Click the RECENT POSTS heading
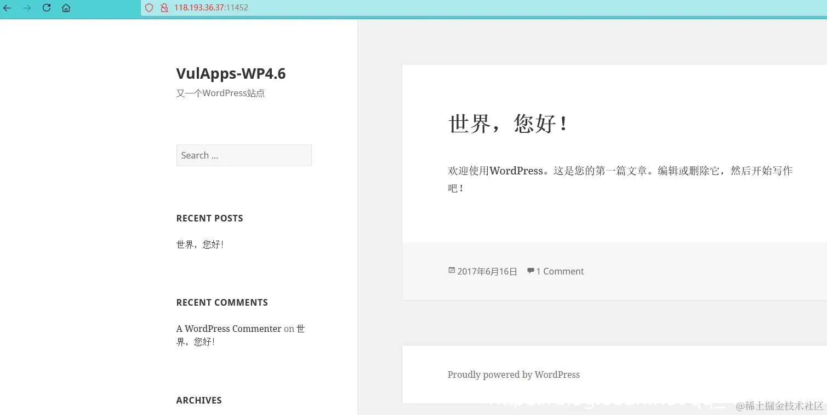Image resolution: width=827 pixels, height=415 pixels. coord(210,219)
